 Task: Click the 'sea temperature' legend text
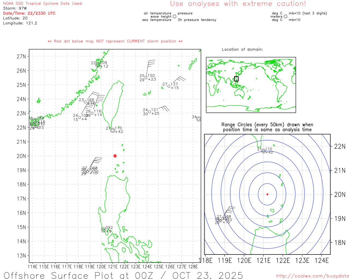(x=157, y=20)
